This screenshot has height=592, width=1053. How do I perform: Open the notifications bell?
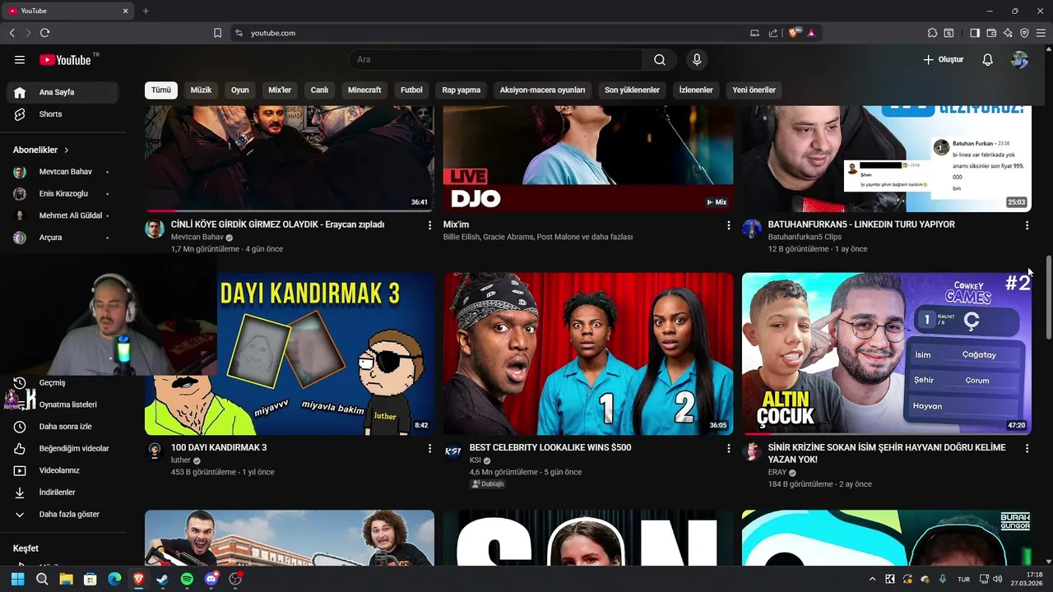(x=987, y=60)
